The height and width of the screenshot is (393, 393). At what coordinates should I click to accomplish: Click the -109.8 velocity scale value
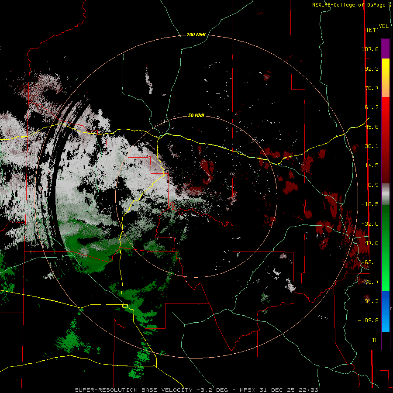point(368,321)
